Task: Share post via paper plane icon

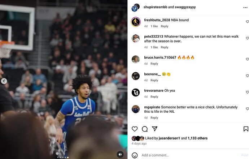Action: (155, 129)
